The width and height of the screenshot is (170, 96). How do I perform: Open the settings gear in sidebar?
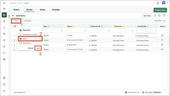[4, 84]
